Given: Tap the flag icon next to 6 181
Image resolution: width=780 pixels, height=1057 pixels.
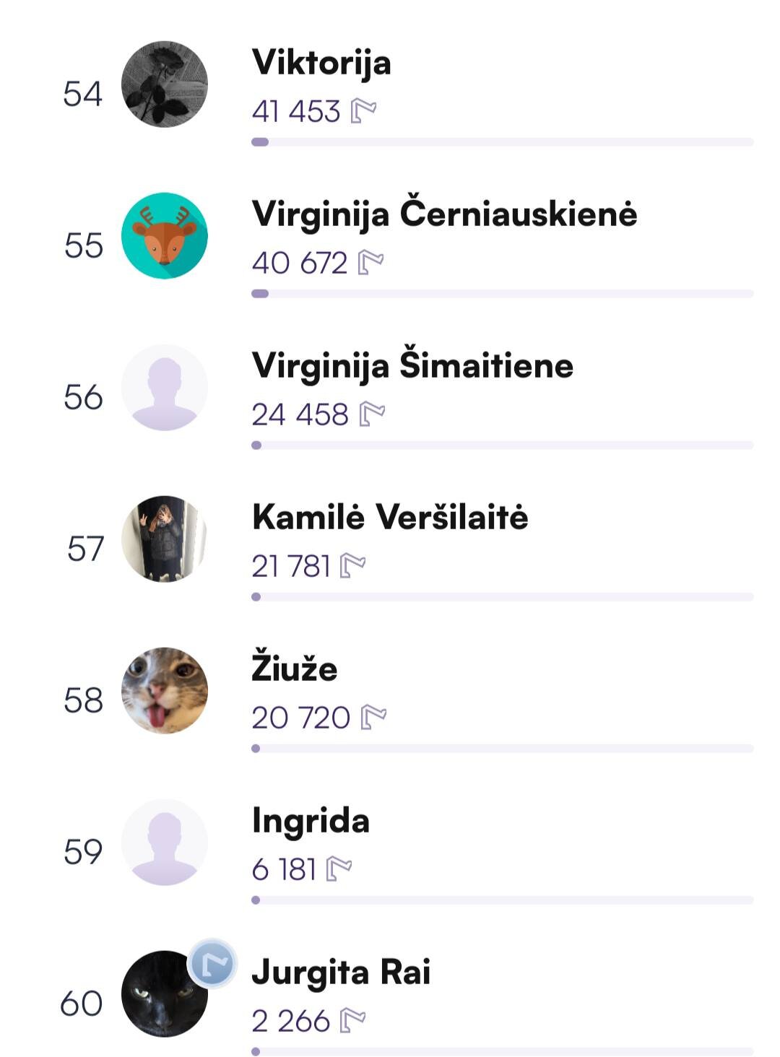Looking at the screenshot, I should [x=339, y=869].
